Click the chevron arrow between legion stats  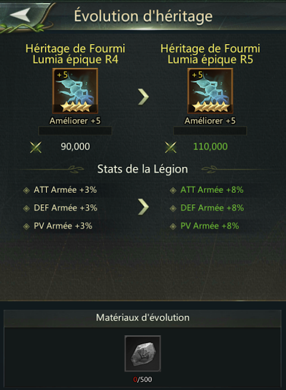pyautogui.click(x=143, y=207)
